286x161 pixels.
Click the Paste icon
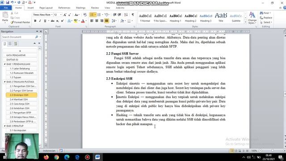click(x=5, y=15)
